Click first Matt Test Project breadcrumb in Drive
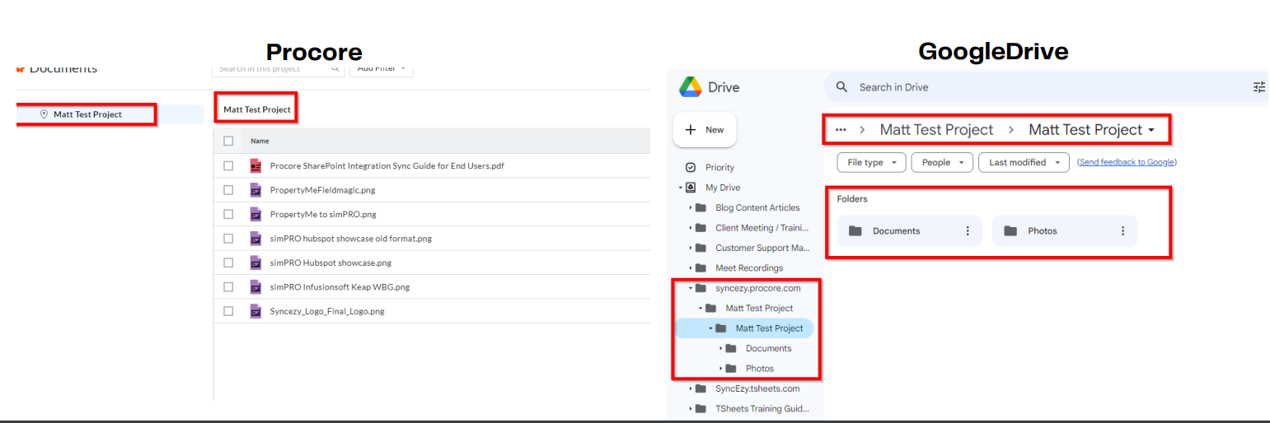The height and width of the screenshot is (423, 1270). point(936,130)
